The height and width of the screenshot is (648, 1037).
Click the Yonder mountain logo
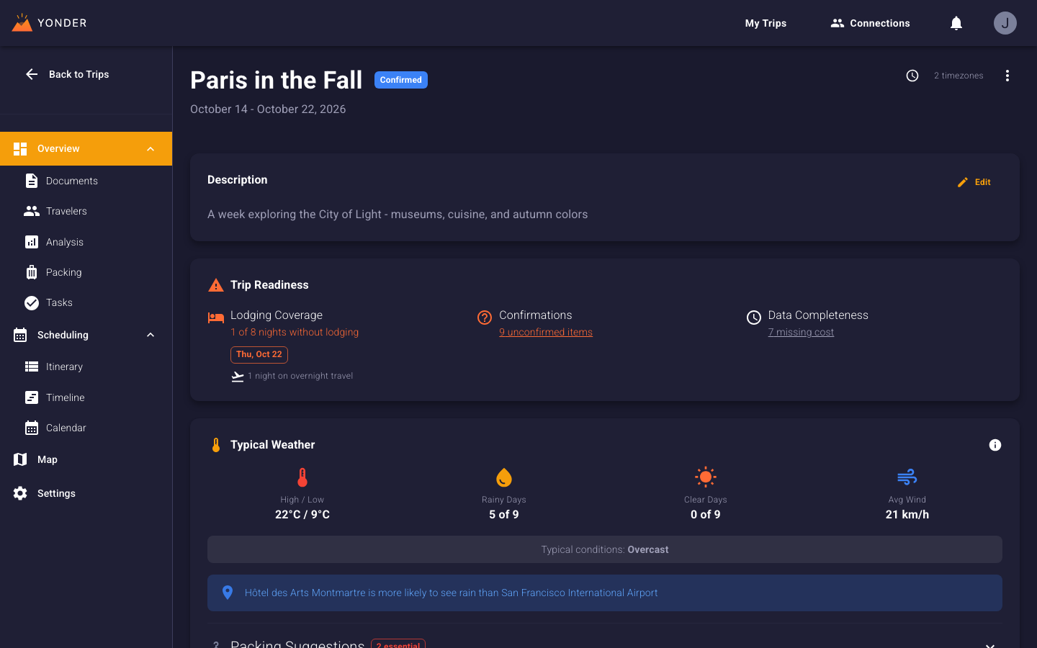click(x=22, y=22)
